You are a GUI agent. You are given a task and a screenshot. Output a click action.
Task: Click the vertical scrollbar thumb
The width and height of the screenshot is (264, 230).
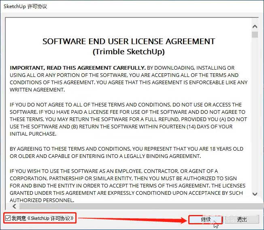tap(255, 34)
